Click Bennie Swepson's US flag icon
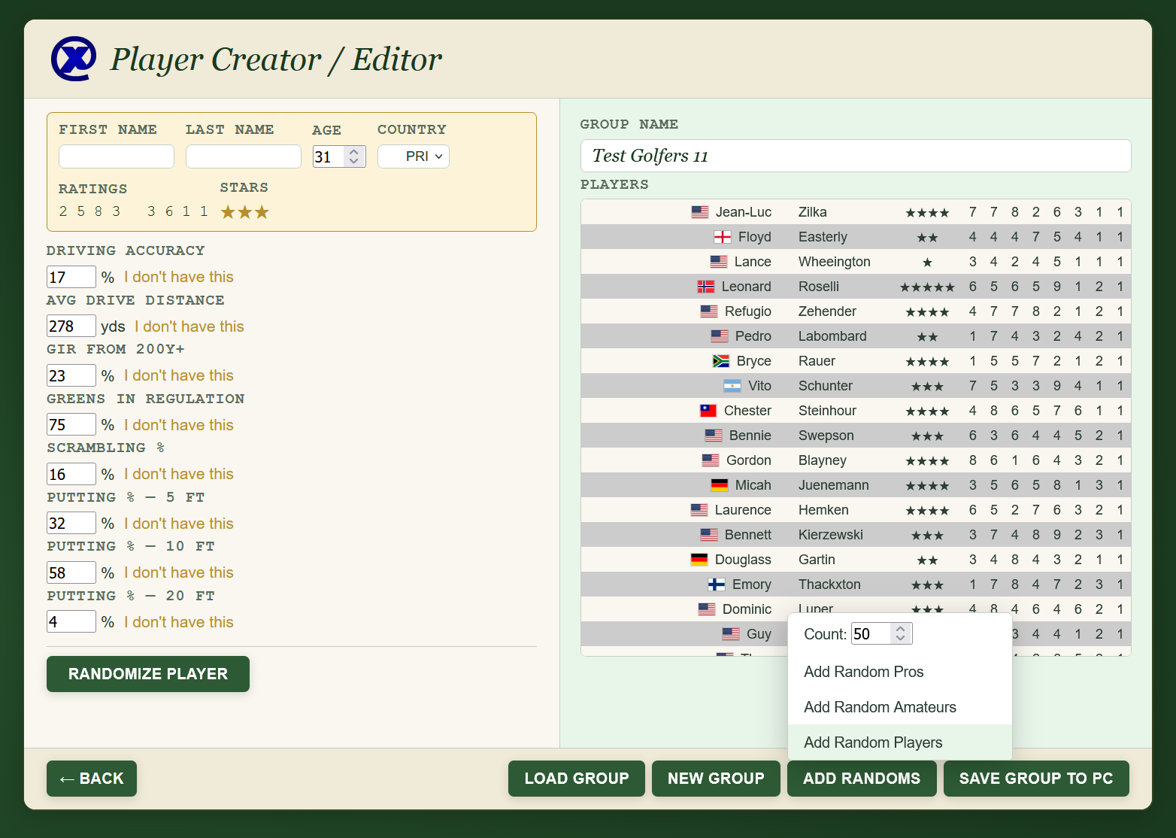Image resolution: width=1176 pixels, height=838 pixels. point(714,436)
